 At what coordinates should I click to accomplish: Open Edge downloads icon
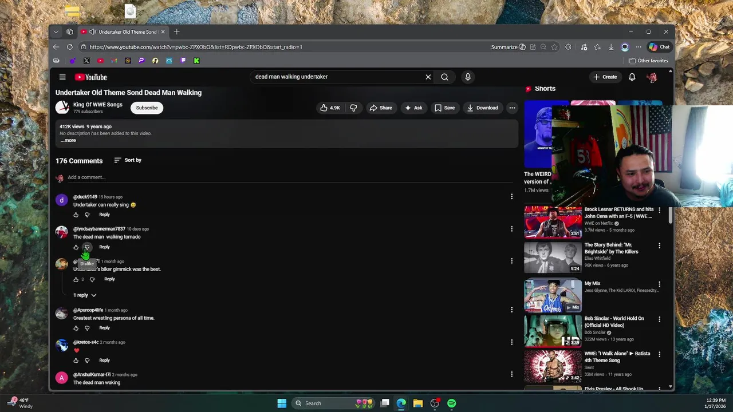(611, 47)
